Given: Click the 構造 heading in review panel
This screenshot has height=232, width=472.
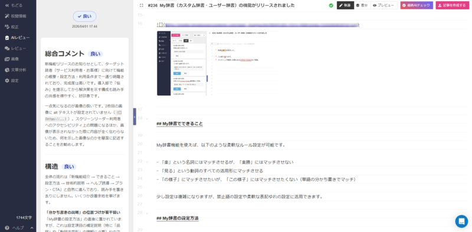Looking at the screenshot, I should click(x=51, y=167).
